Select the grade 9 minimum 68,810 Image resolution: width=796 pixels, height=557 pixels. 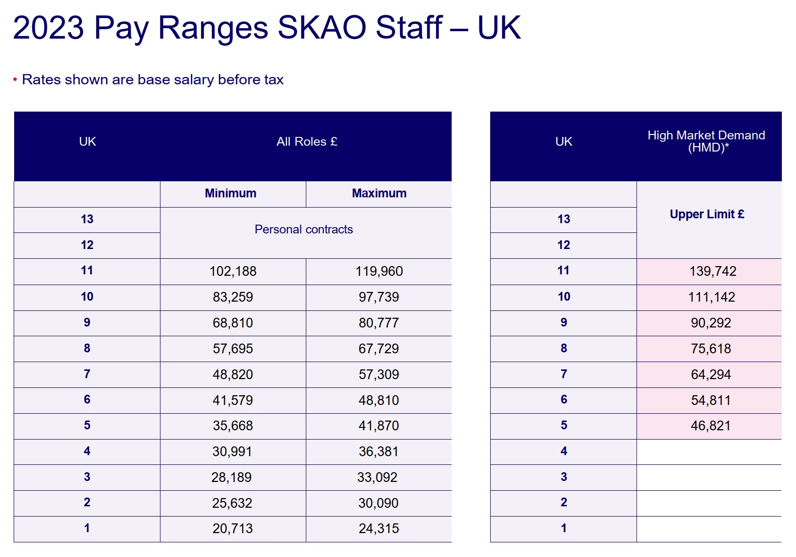[x=233, y=323]
